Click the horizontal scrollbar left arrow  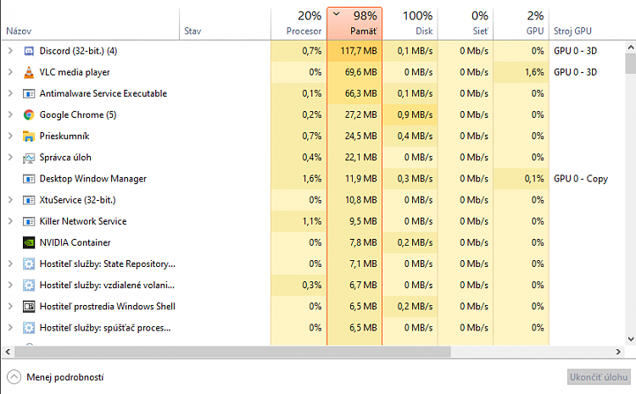point(8,352)
